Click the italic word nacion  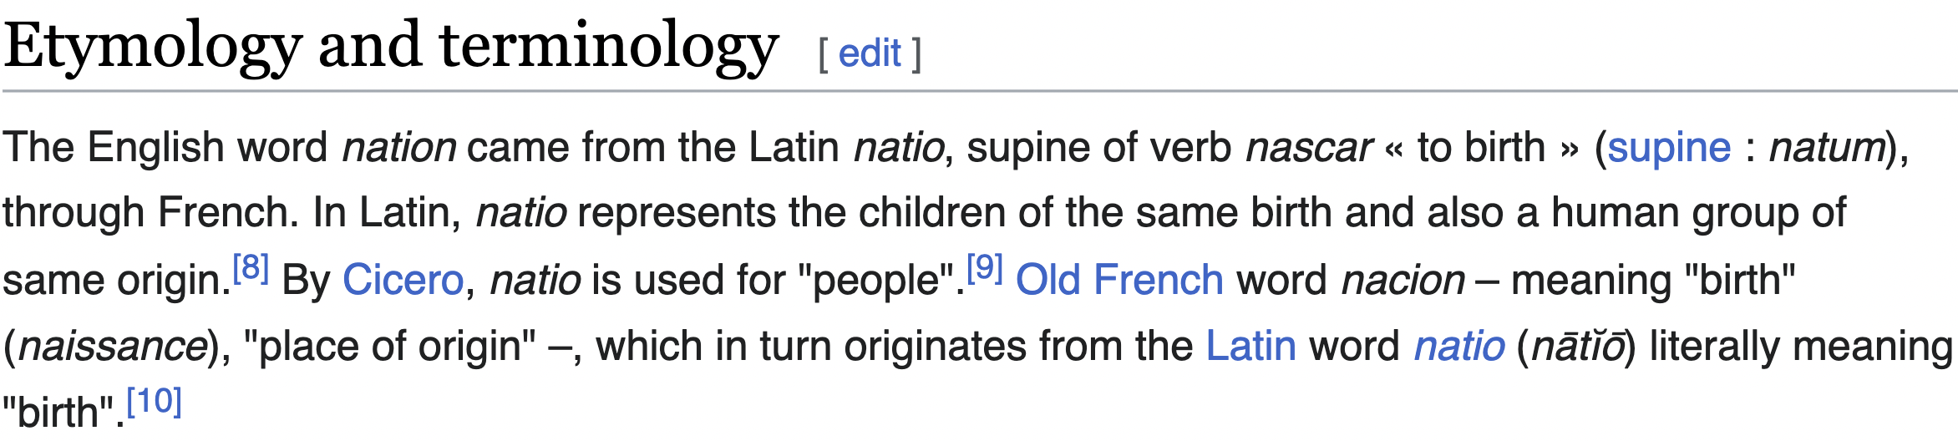point(1403,280)
